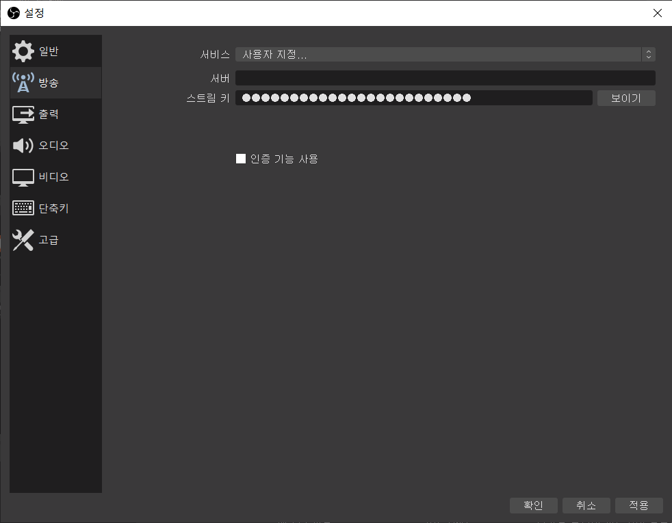The image size is (672, 523).
Task: Open 고급 advanced settings via tools icon
Action: click(x=23, y=240)
